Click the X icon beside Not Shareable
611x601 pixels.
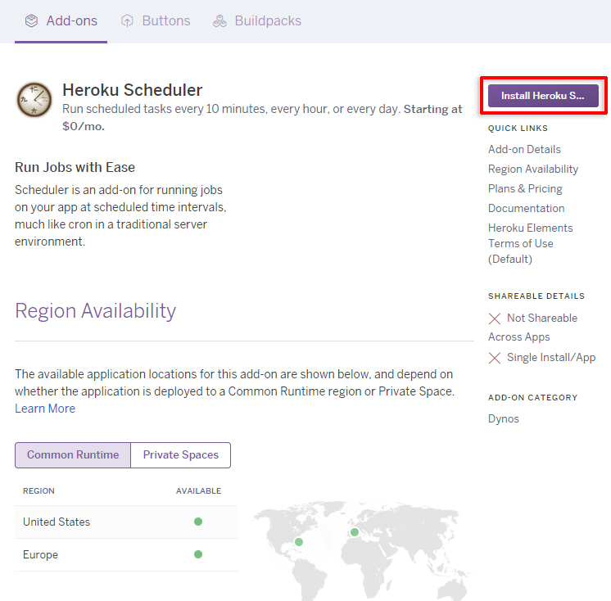[x=495, y=319]
